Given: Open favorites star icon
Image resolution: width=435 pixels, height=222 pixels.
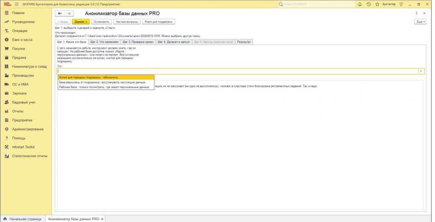Looking at the screenshot, I should [377, 4].
